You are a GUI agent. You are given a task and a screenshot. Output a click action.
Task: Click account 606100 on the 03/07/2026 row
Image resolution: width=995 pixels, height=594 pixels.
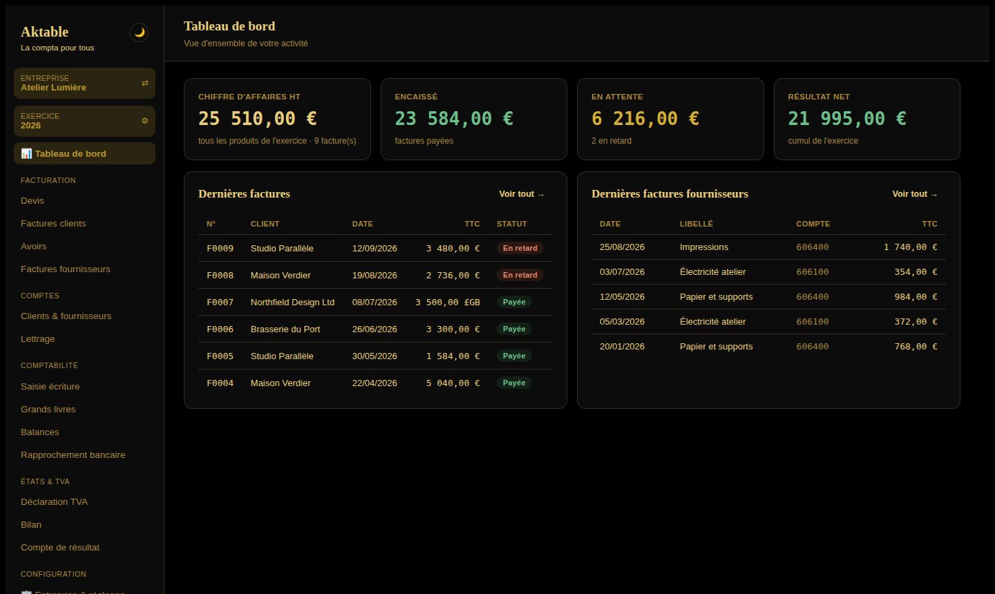(x=813, y=272)
